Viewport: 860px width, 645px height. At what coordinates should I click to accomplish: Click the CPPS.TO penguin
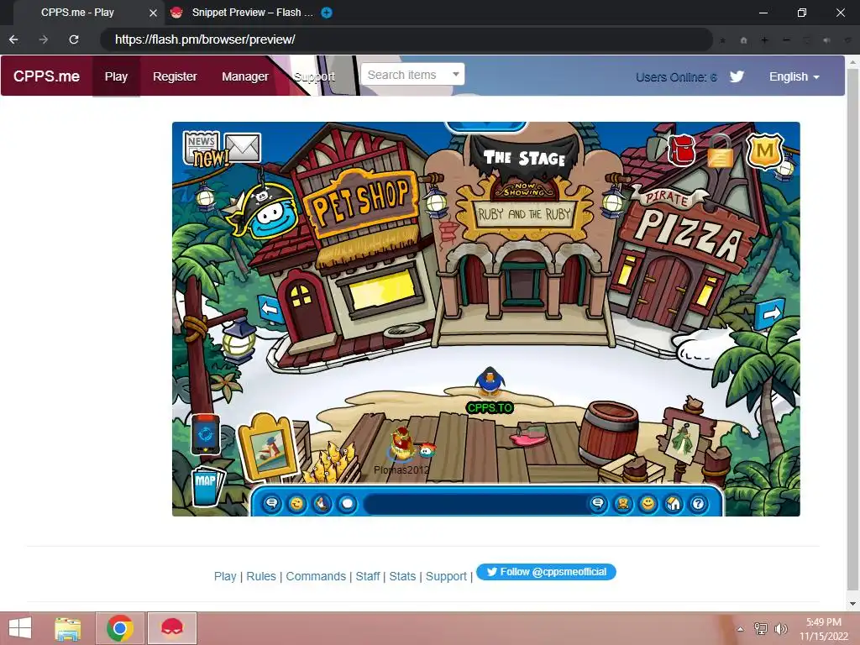[x=490, y=382]
